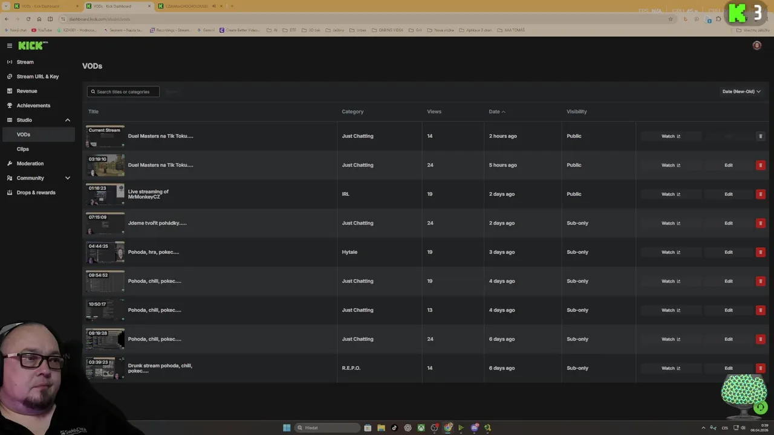The image size is (774, 435).
Task: Watch the Live streaming of MrMonkeyCZ VOD
Action: [x=671, y=194]
